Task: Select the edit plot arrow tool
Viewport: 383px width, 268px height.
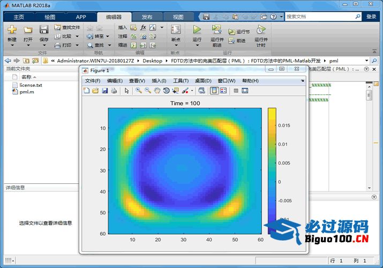Action: [x=127, y=91]
